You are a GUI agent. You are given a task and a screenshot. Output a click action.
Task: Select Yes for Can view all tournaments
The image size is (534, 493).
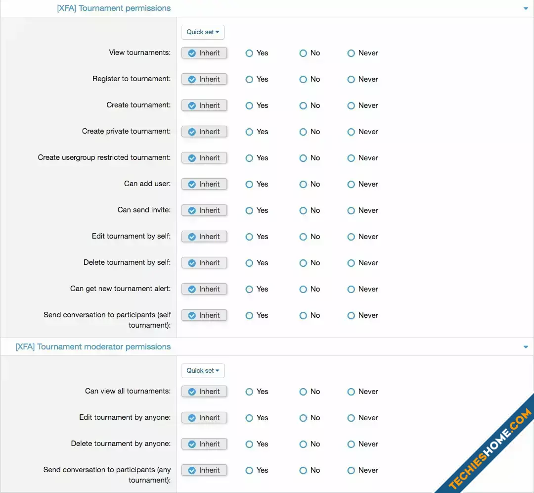(257, 392)
